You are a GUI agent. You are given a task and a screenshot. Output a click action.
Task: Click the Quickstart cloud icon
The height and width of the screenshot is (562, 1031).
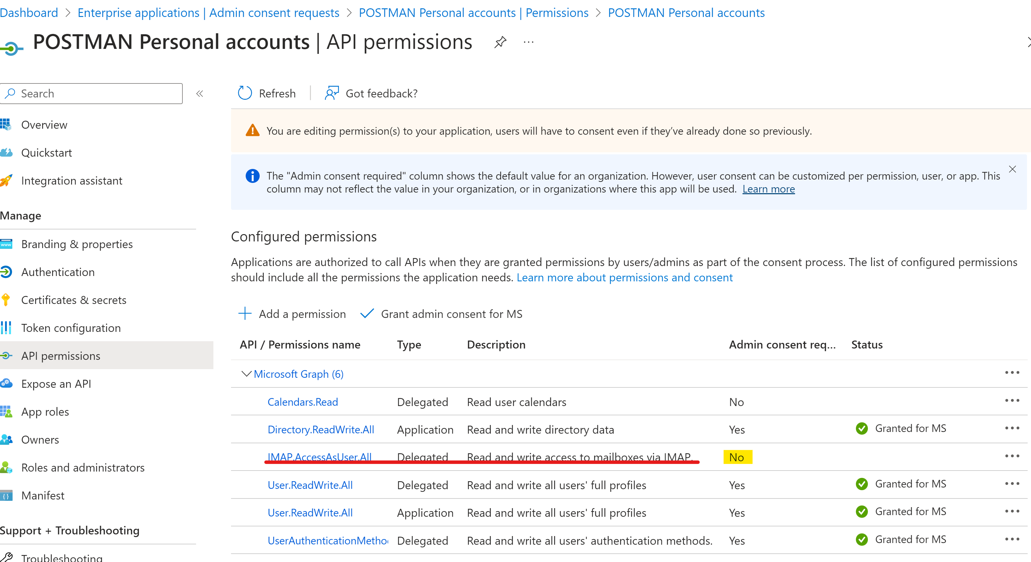(x=6, y=152)
